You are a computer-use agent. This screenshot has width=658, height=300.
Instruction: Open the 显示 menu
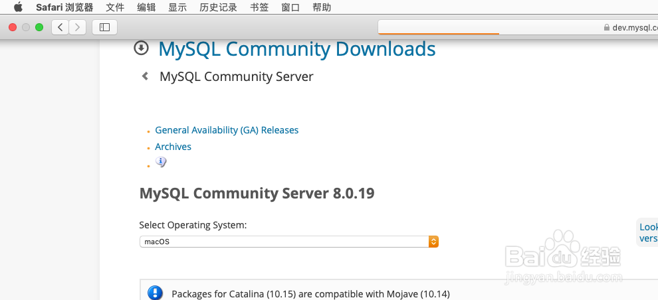177,7
